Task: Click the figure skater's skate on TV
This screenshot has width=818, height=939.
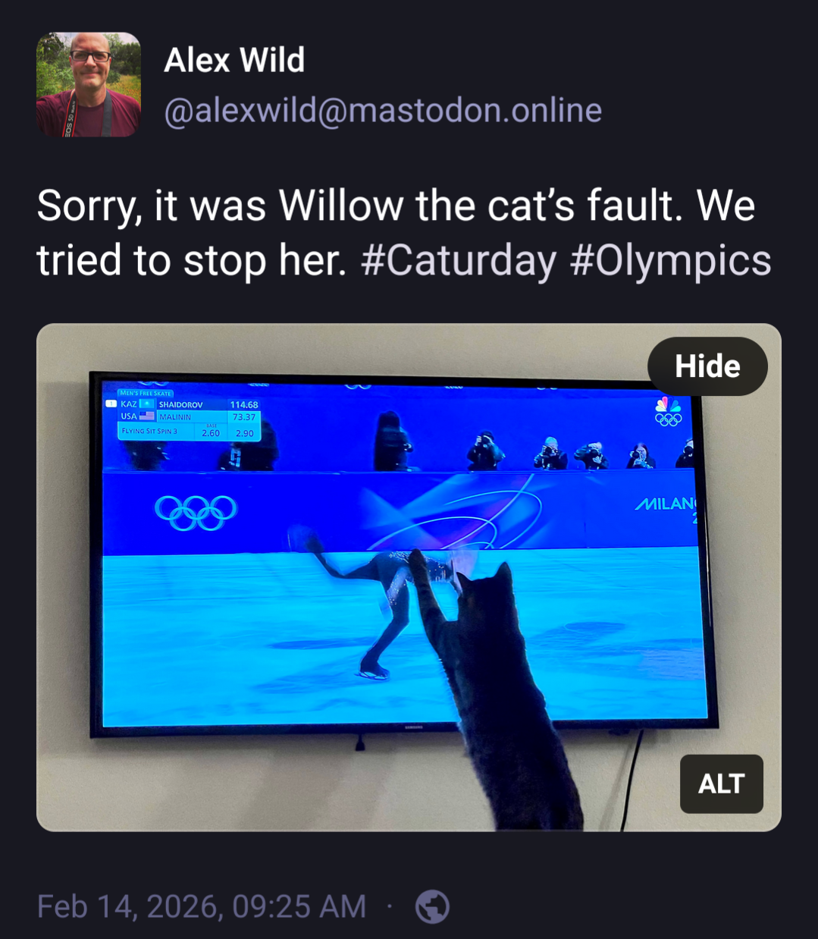Action: tap(374, 670)
